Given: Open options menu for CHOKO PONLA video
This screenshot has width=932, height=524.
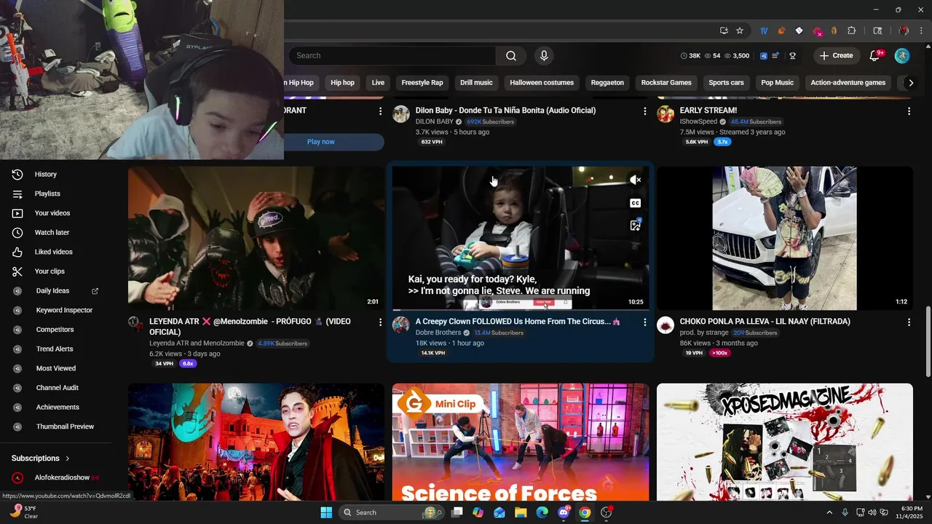Looking at the screenshot, I should [x=909, y=322].
